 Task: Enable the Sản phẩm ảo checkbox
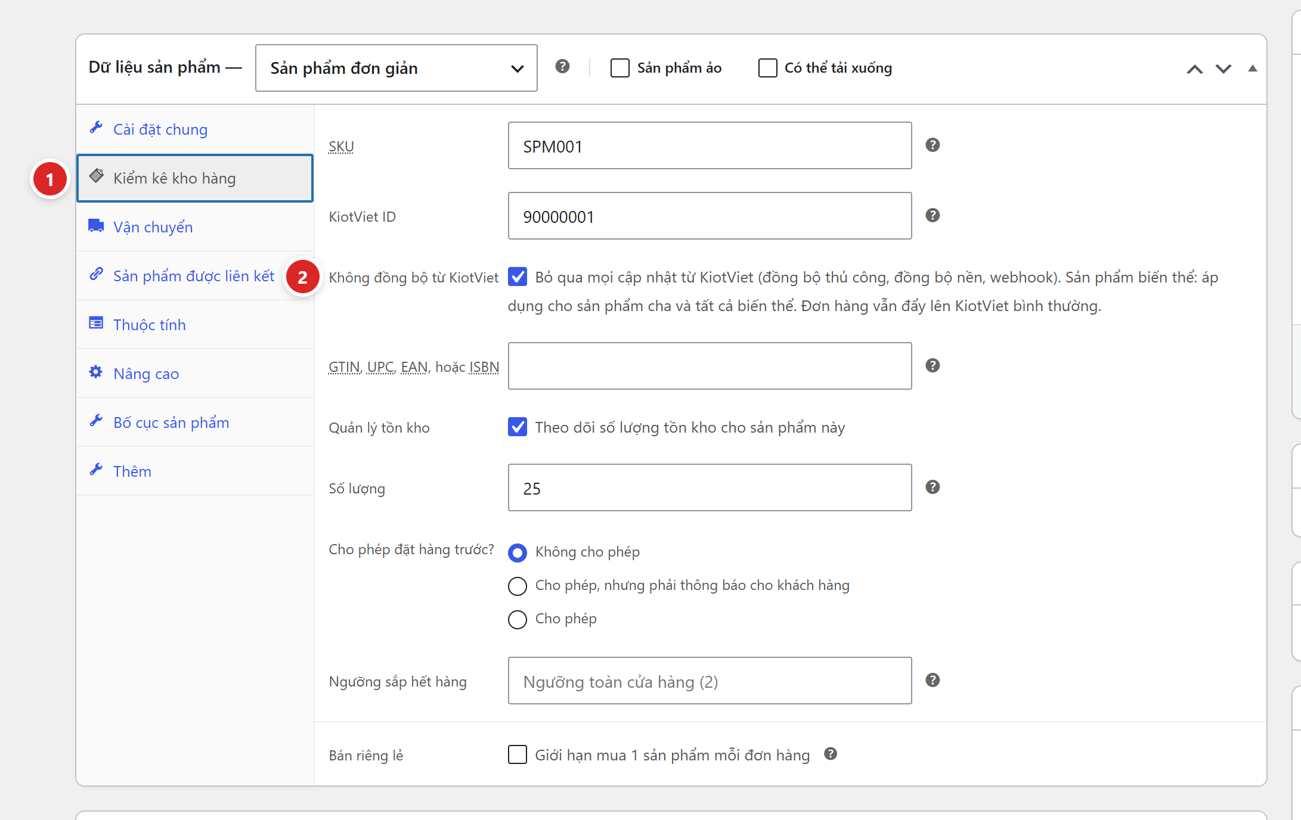(620, 68)
